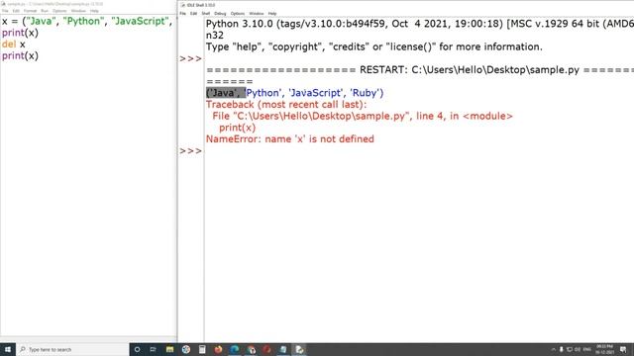
Task: Open File menu in the IDLE Shell window
Action: [182, 13]
